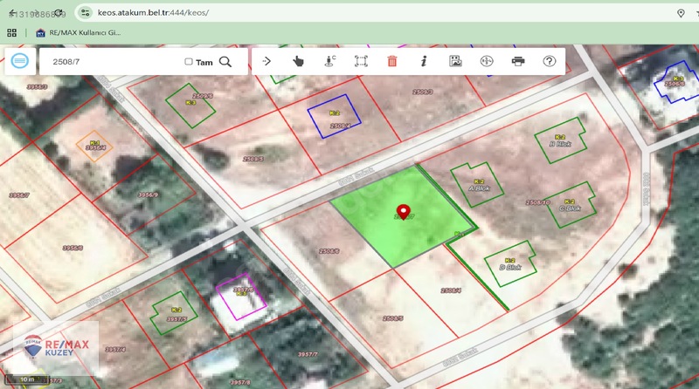Select parcel label 2508/6
This screenshot has height=389, width=699.
[x=329, y=251]
